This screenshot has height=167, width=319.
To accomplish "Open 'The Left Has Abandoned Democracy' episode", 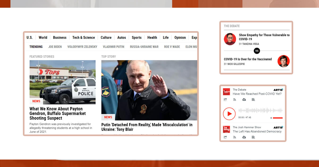I will (x=257, y=132).
